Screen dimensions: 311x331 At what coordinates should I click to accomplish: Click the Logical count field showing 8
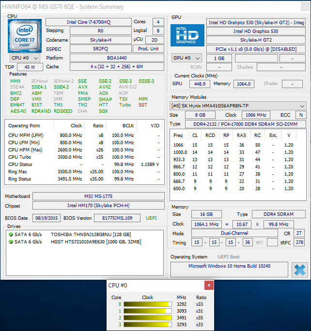158,31
